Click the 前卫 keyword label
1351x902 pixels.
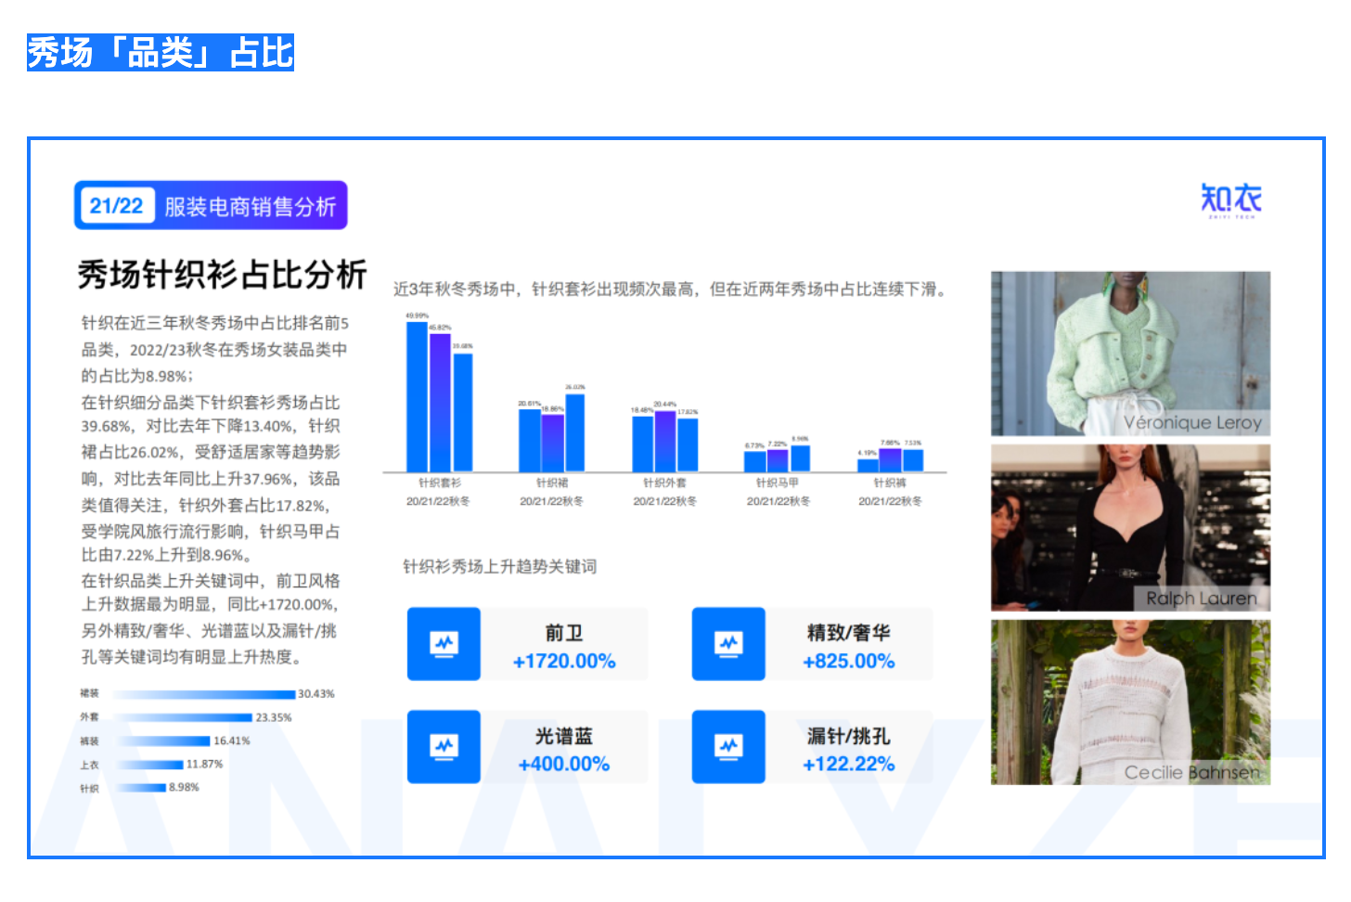click(x=564, y=633)
